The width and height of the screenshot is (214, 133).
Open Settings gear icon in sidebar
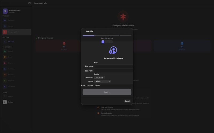5,102
